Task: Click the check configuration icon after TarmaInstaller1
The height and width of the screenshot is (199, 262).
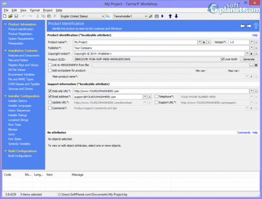Action: pyautogui.click(x=150, y=16)
